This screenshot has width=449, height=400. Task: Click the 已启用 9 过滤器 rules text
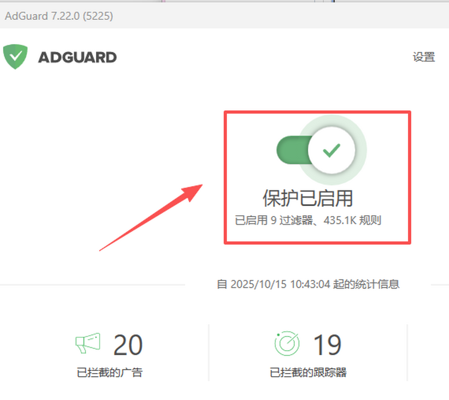tap(308, 220)
